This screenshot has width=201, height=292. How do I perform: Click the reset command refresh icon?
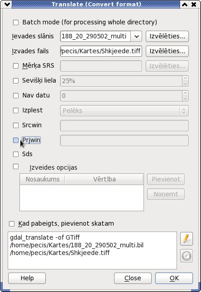[186, 256]
